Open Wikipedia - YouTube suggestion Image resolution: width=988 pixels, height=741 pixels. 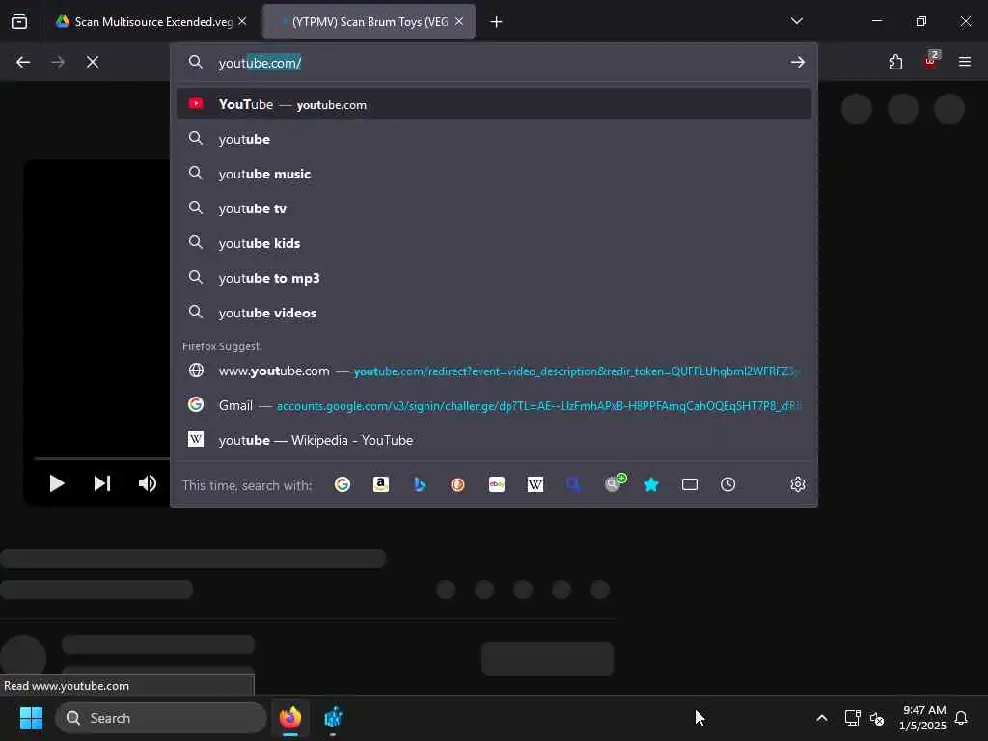494,440
